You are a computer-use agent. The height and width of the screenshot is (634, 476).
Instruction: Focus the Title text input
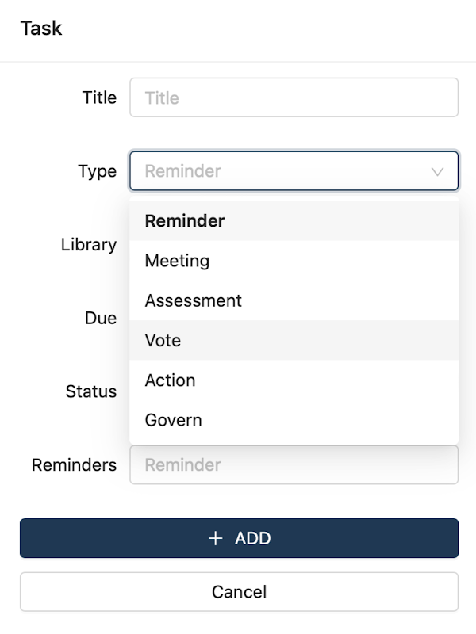294,97
